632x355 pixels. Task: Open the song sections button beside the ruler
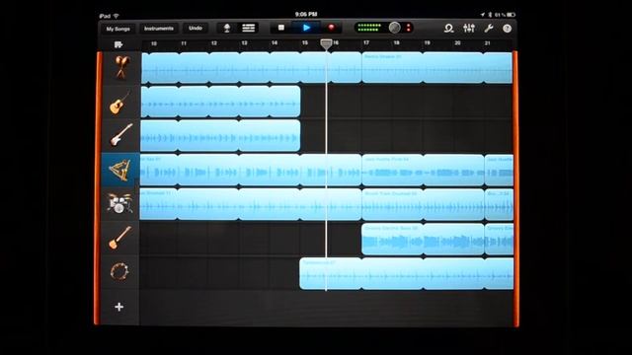pyautogui.click(x=118, y=44)
